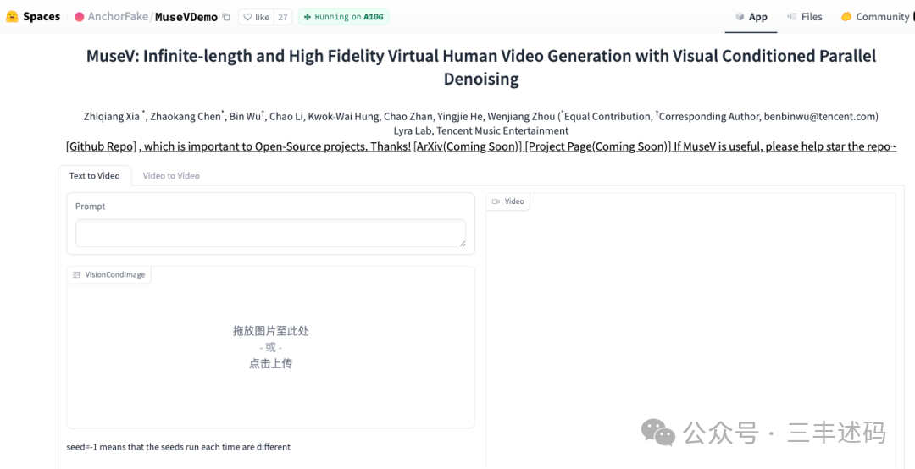Like this space with the heart button
The image size is (915, 469).
pos(256,17)
